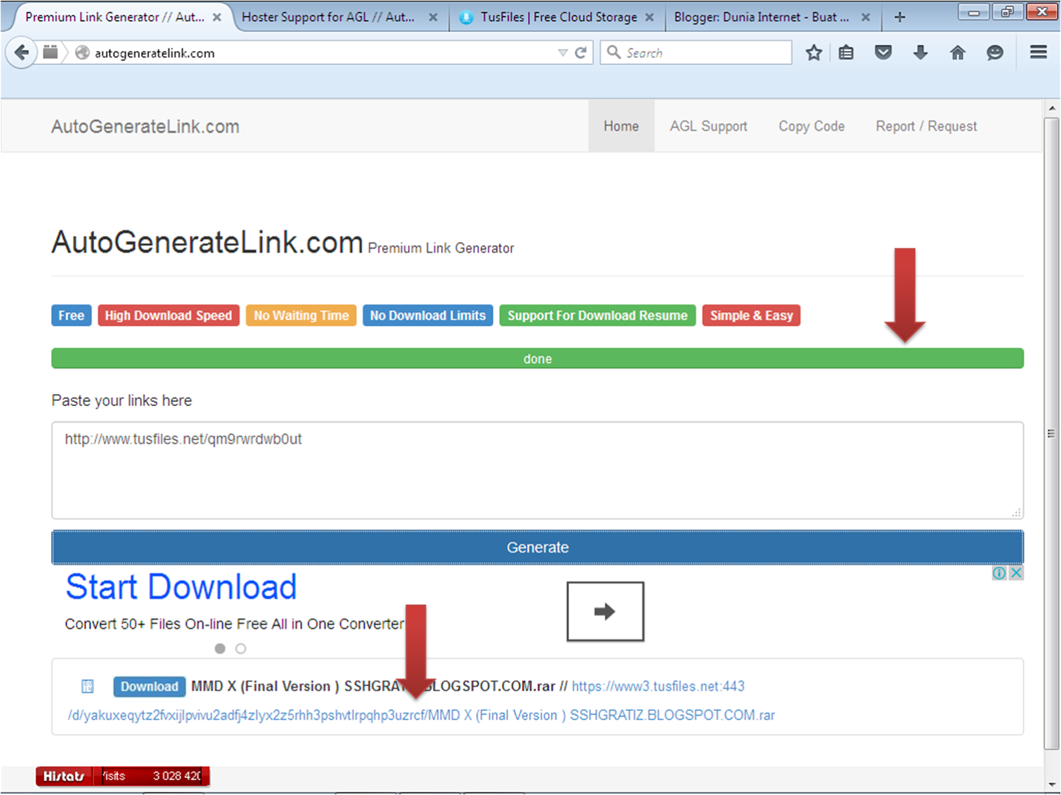1061x795 pixels.
Task: Open the folder icon left of address
Action: (50, 52)
